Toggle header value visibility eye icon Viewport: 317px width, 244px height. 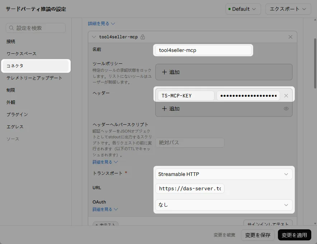[x=286, y=109]
